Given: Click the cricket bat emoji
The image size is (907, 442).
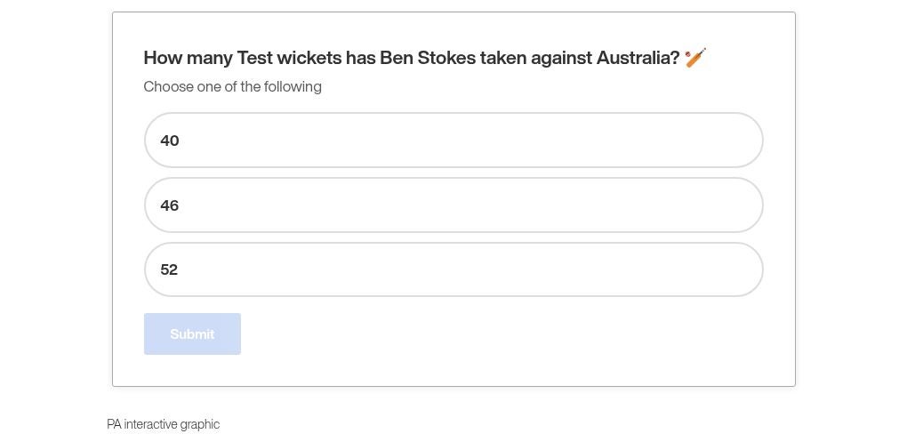Looking at the screenshot, I should point(695,58).
